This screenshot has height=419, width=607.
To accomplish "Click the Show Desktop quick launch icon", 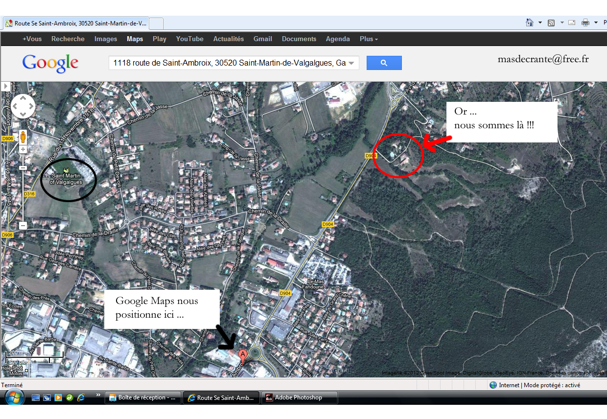I will tap(36, 397).
